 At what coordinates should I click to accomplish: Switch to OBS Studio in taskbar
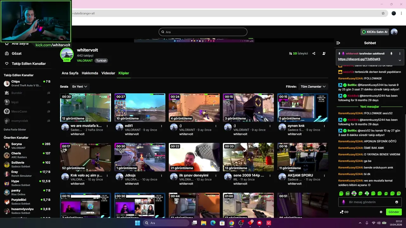pyautogui.click(x=241, y=223)
